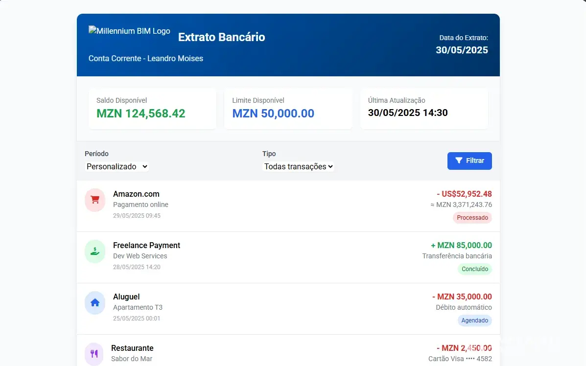Click the Freelance Payment hand-dollar icon
The width and height of the screenshot is (586, 366).
coord(95,251)
